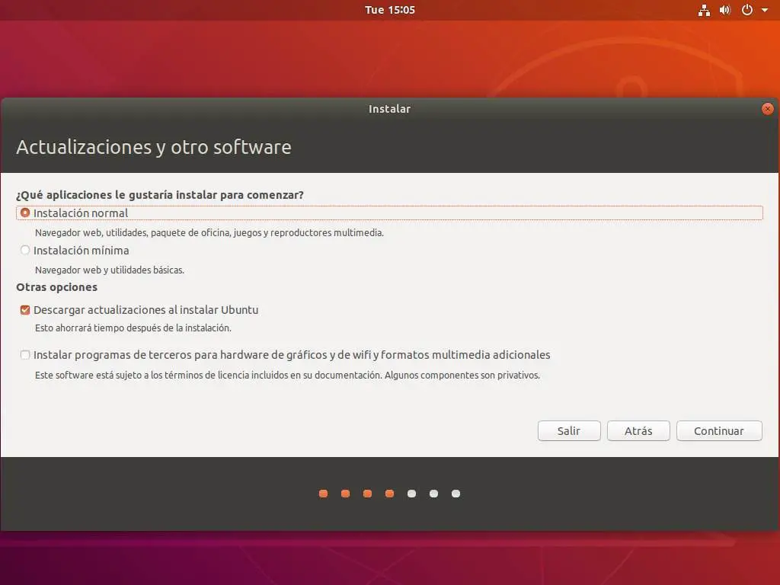Click the text 'Navegador web y utilidades básicas.'

[110, 270]
